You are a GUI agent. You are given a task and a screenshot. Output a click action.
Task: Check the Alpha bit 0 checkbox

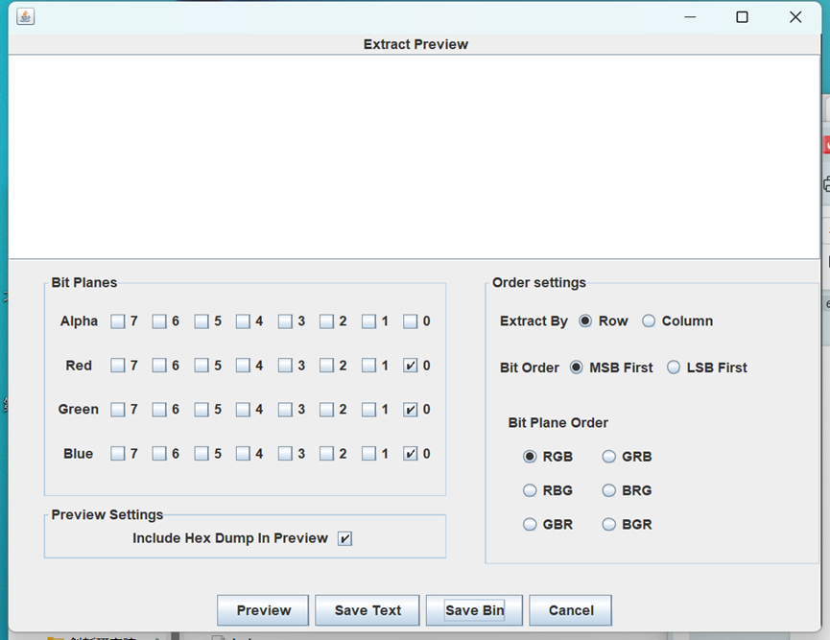tap(411, 321)
